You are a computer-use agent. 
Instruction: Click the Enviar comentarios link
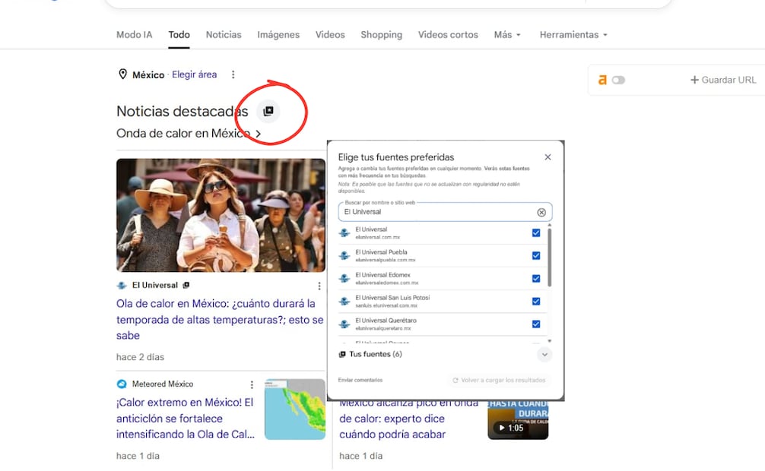tap(360, 381)
